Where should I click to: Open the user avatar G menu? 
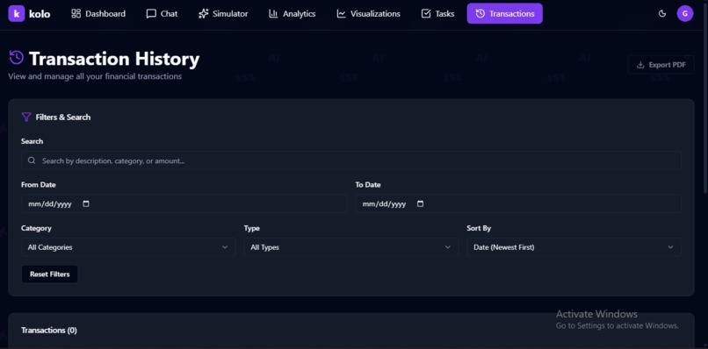pyautogui.click(x=685, y=13)
